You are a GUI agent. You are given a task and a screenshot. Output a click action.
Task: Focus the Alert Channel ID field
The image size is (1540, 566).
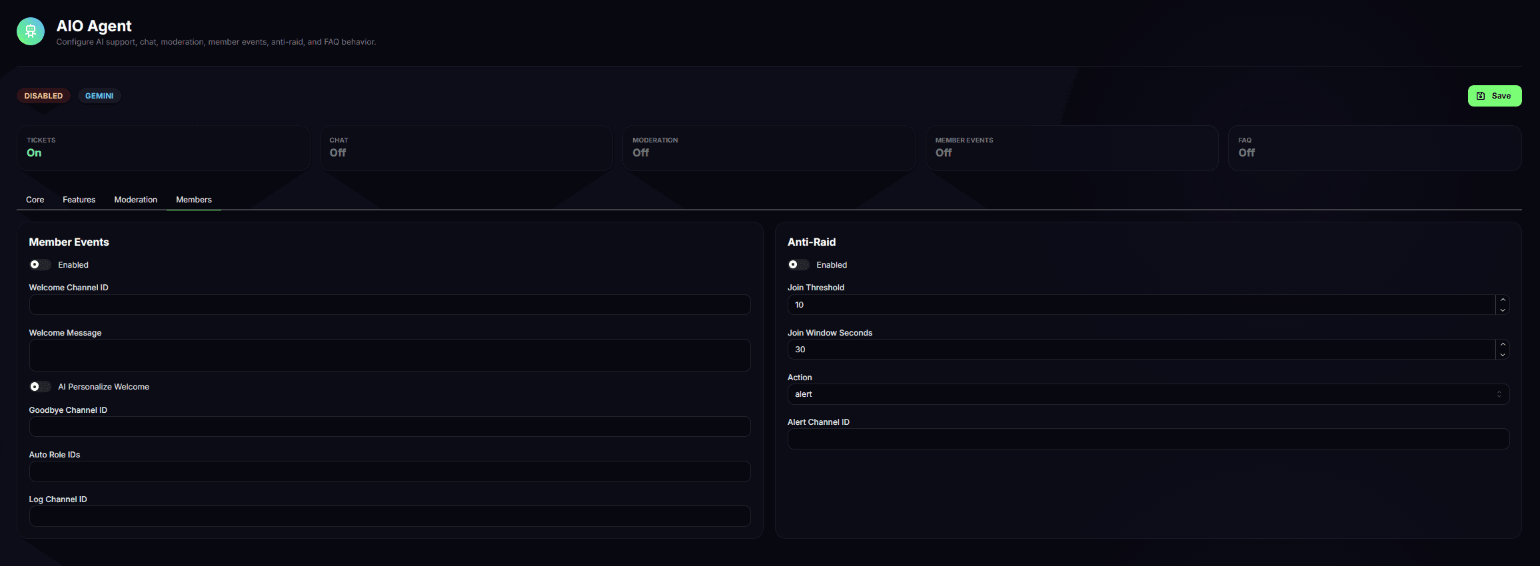coord(1148,439)
